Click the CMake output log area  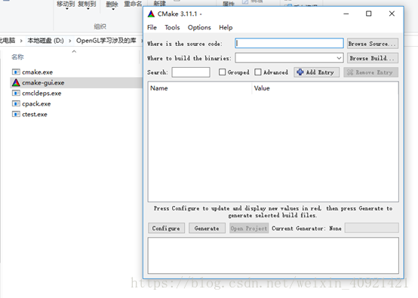tap(273, 255)
